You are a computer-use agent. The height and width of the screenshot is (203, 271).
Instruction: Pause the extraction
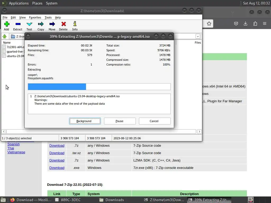120,121
